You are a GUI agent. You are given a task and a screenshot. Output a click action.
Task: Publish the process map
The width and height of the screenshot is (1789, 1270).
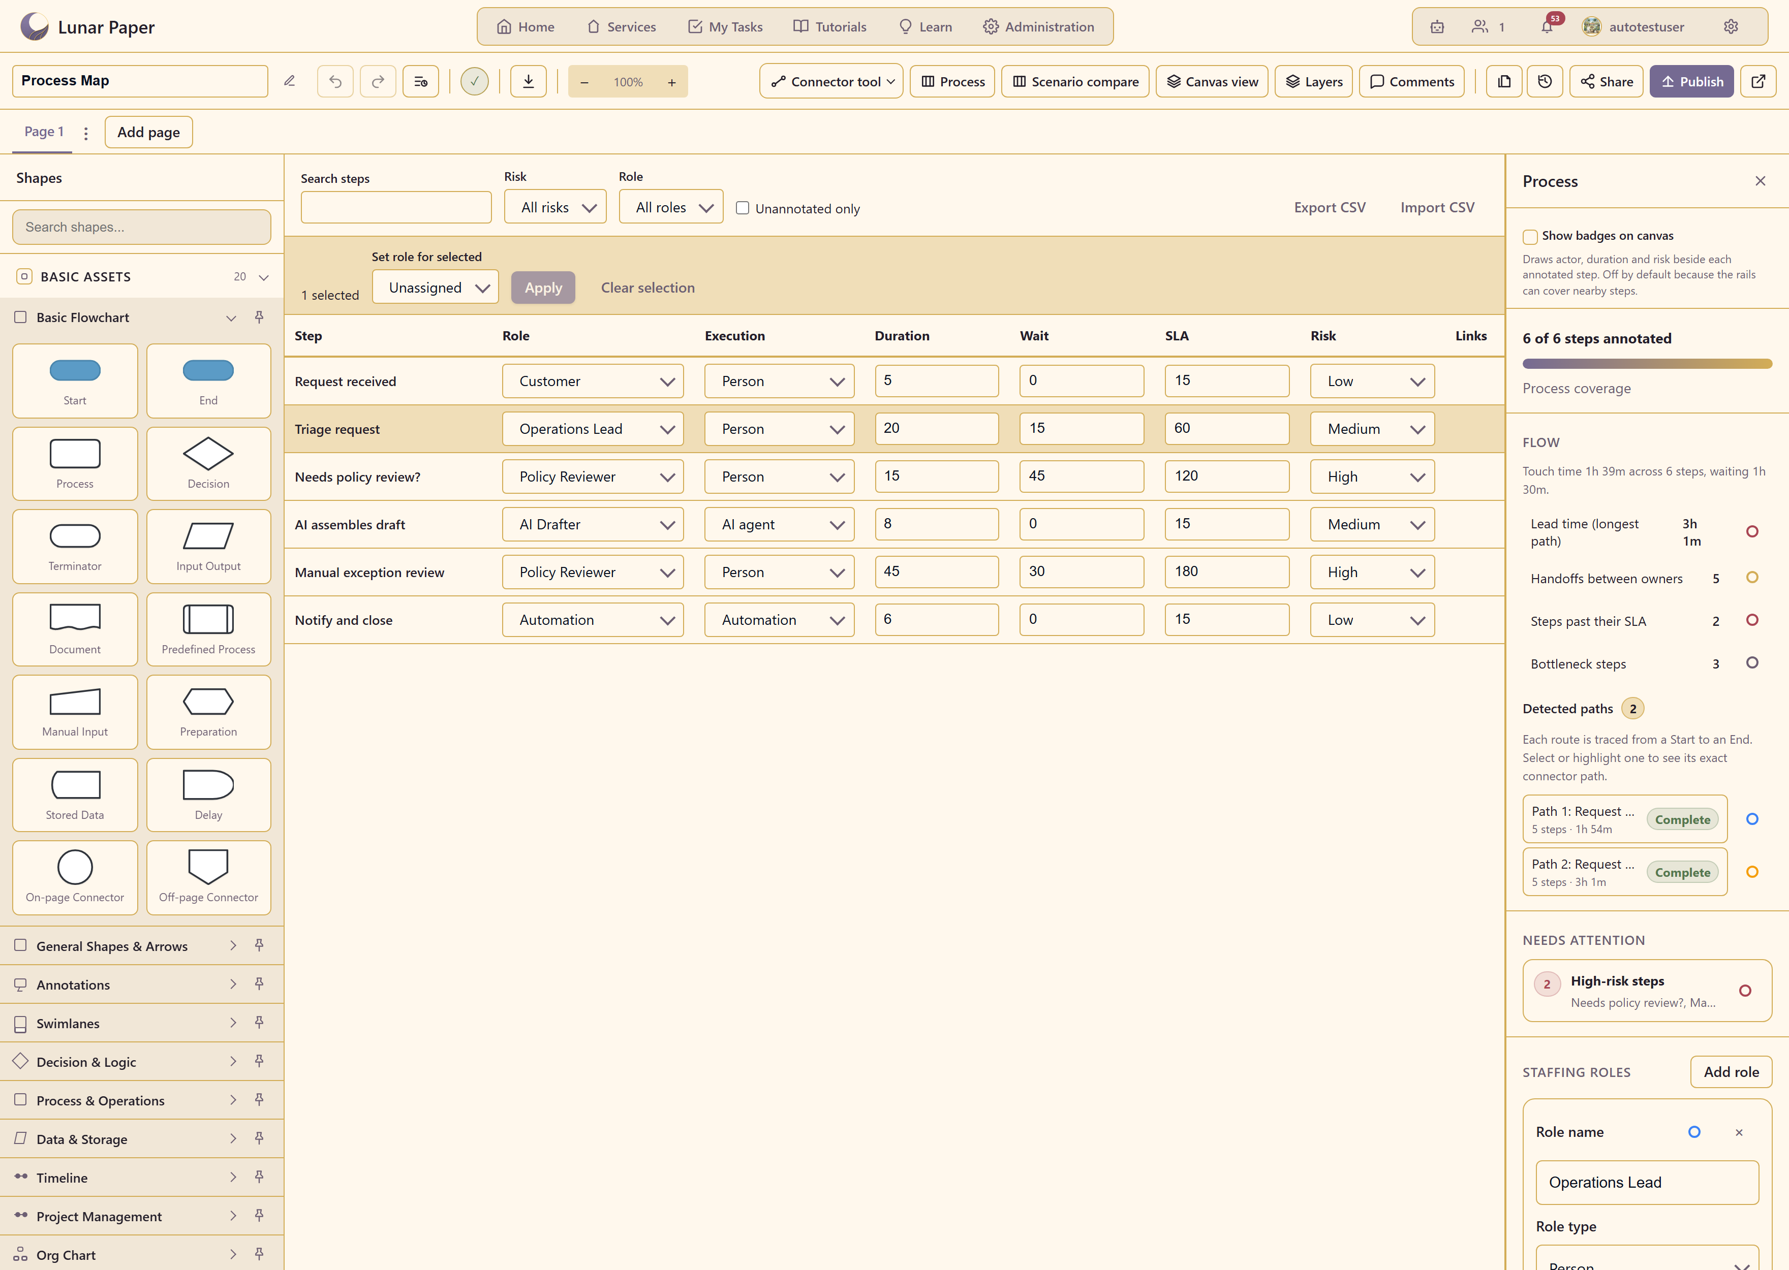(x=1692, y=81)
